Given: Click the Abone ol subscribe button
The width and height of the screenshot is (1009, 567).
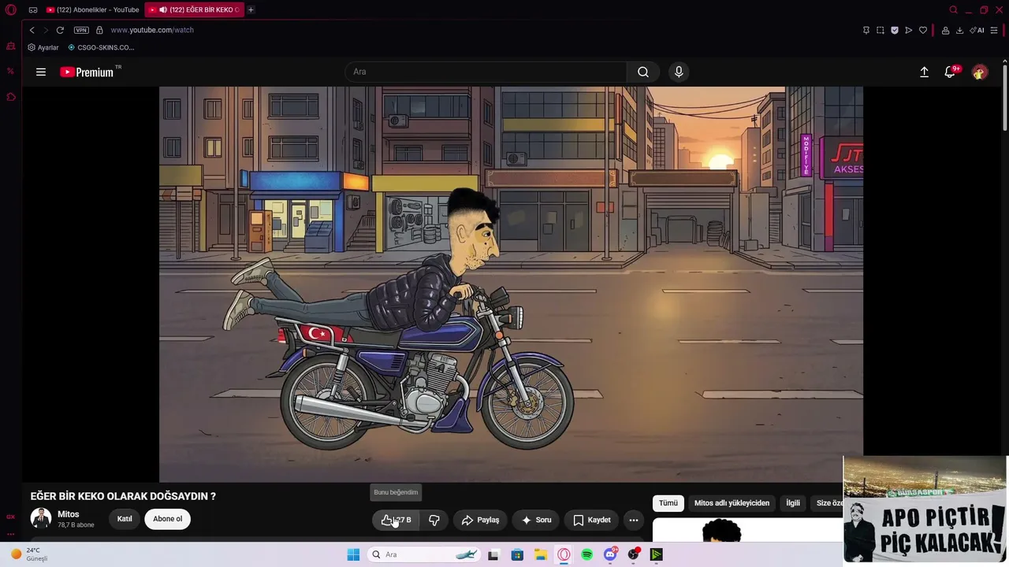Looking at the screenshot, I should click(x=167, y=519).
